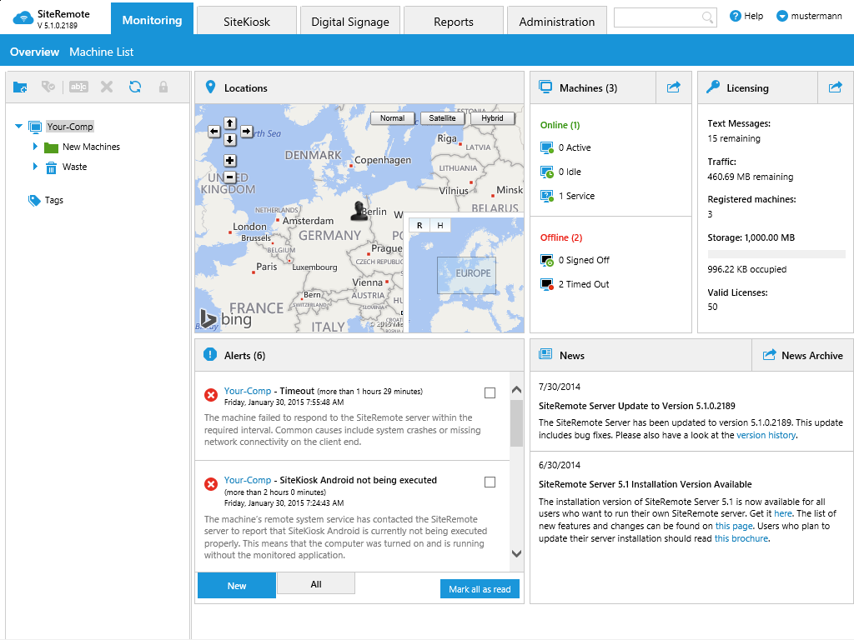Open the Administration tab

point(556,22)
